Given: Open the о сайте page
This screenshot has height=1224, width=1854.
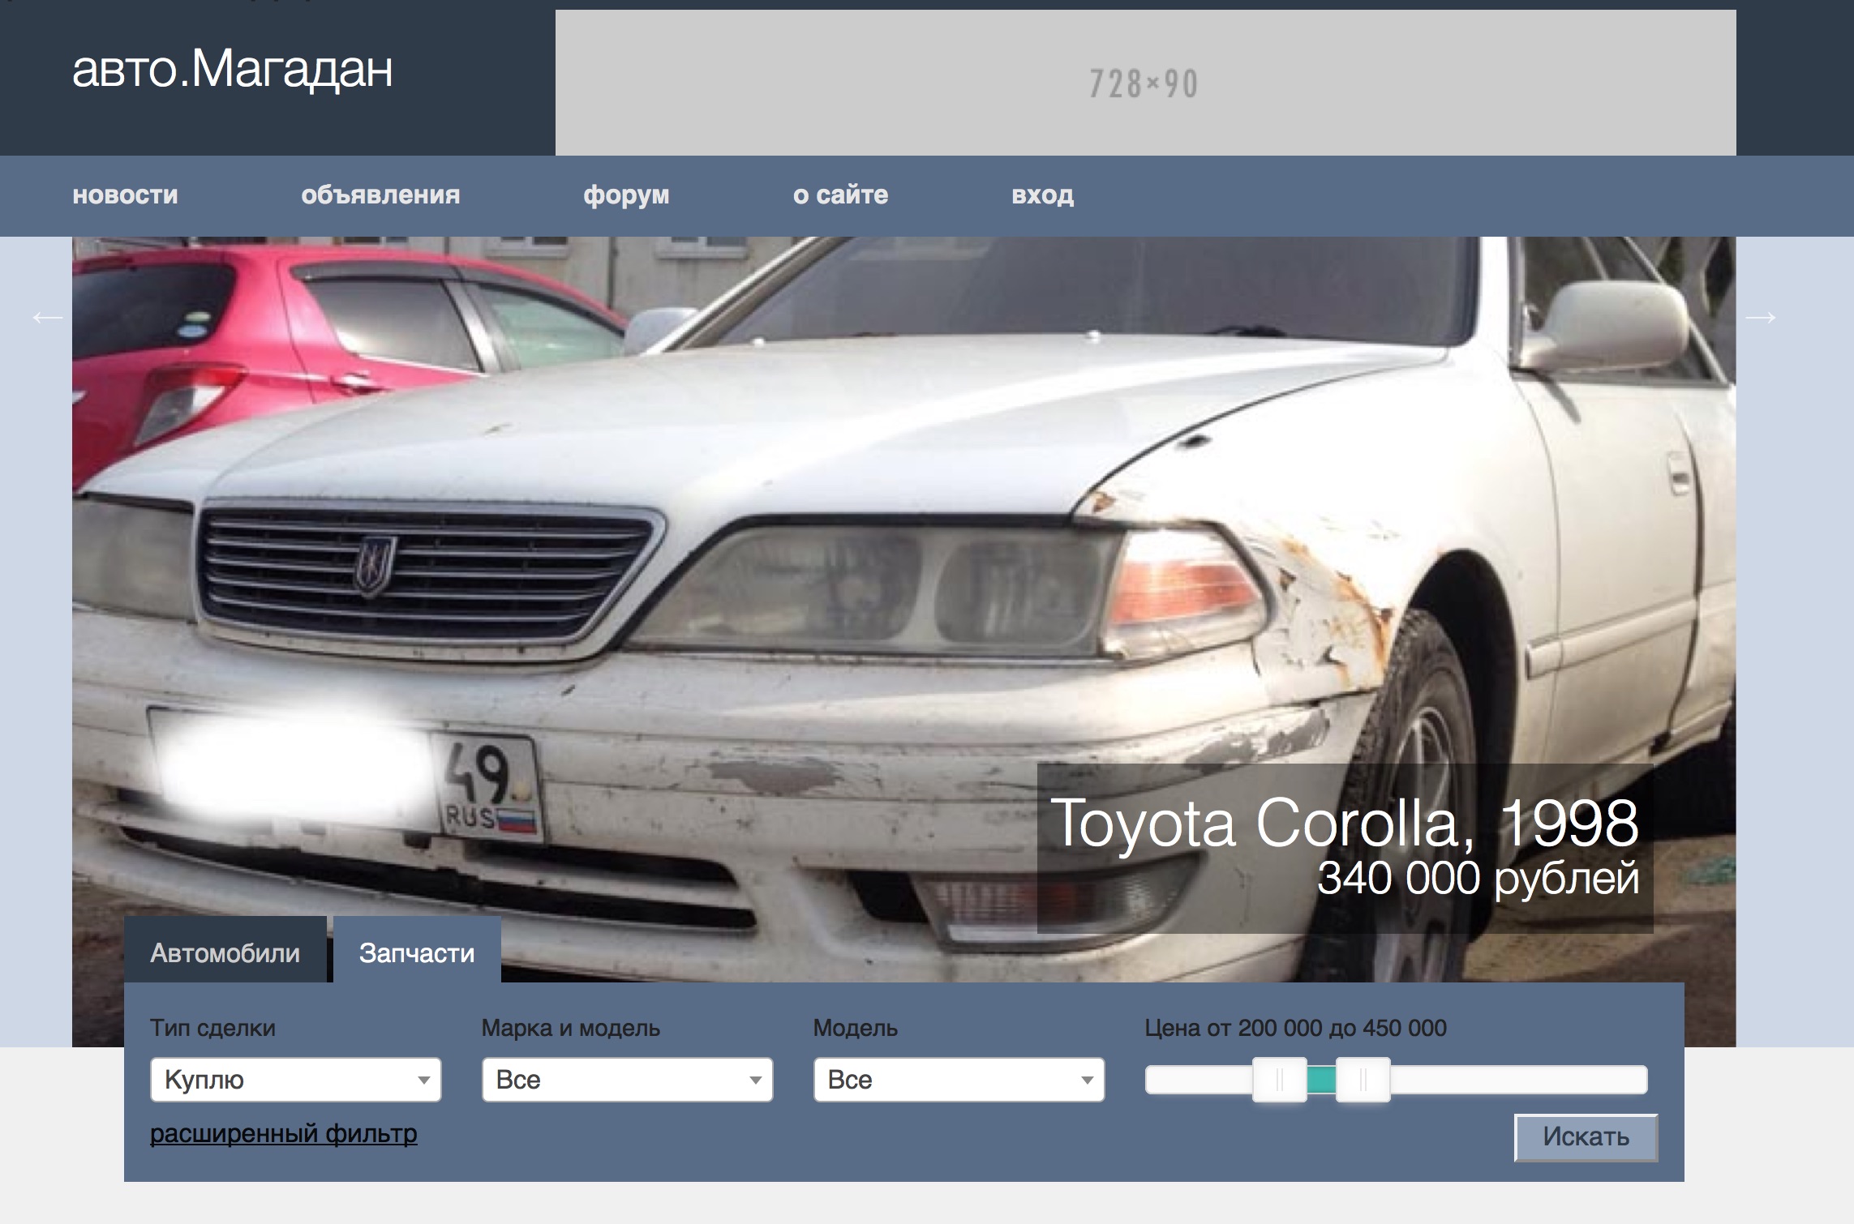Looking at the screenshot, I should tap(840, 195).
